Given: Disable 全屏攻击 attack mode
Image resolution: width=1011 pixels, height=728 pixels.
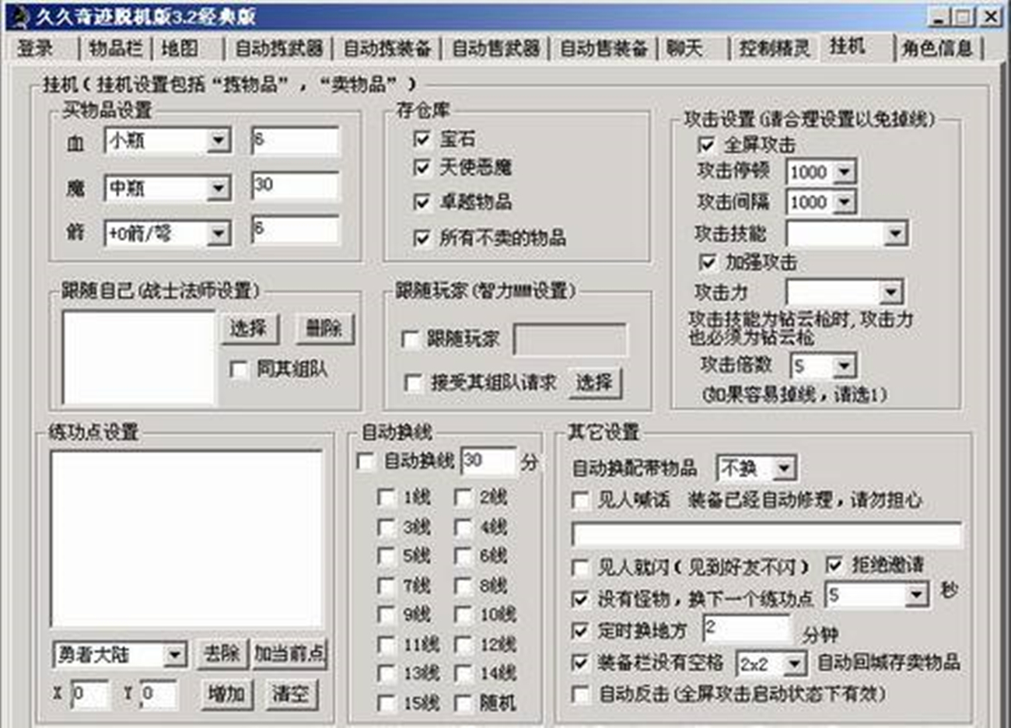Looking at the screenshot, I should [x=705, y=145].
